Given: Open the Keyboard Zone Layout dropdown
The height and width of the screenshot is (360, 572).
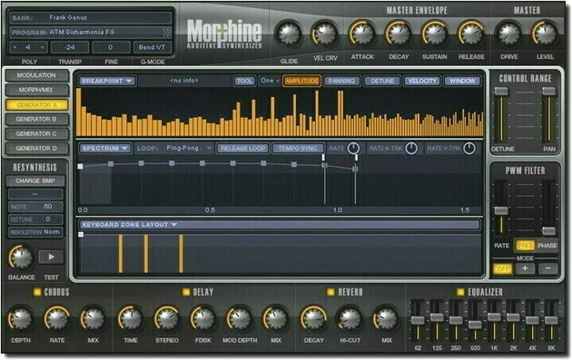Looking at the screenshot, I should [x=279, y=225].
